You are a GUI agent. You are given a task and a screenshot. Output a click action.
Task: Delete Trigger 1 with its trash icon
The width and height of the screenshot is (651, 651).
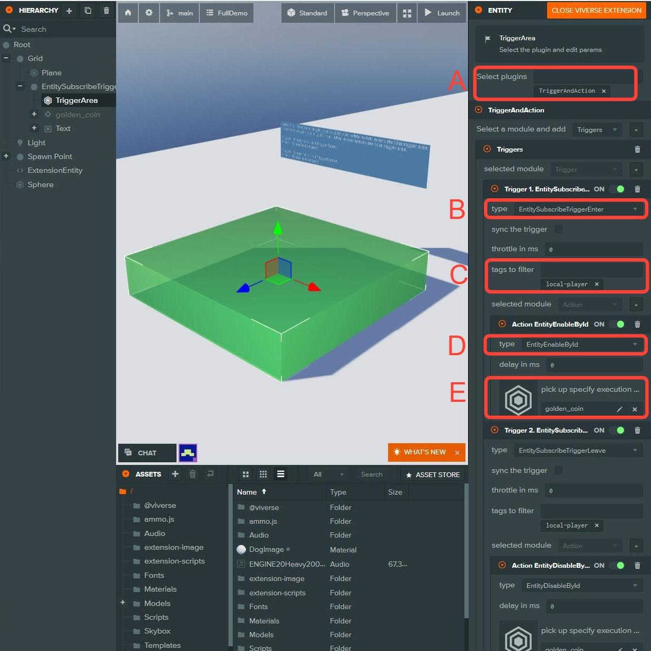pos(637,189)
